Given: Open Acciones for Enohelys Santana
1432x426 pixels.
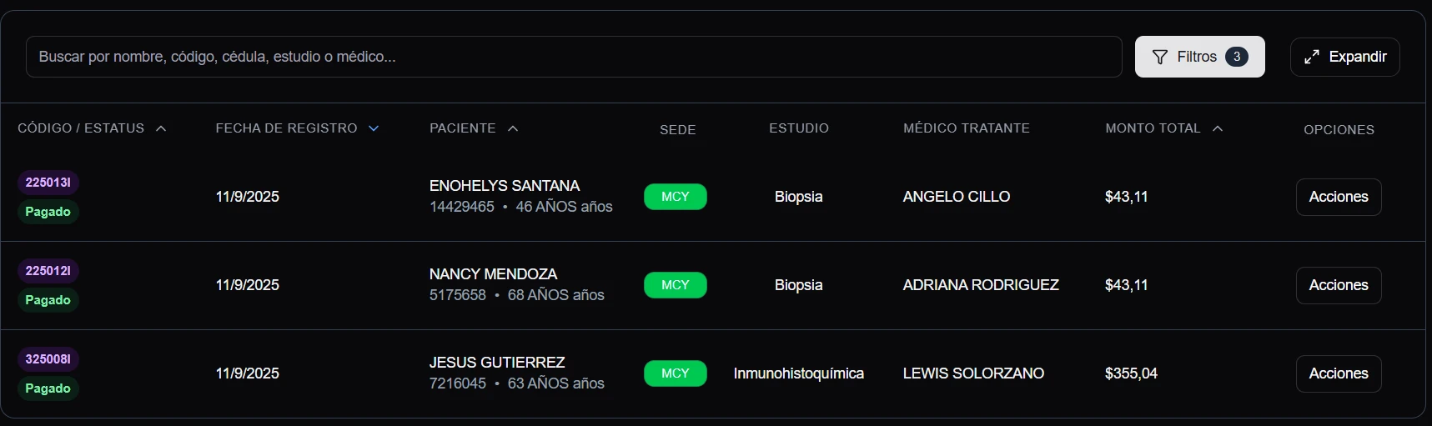Looking at the screenshot, I should tap(1338, 197).
